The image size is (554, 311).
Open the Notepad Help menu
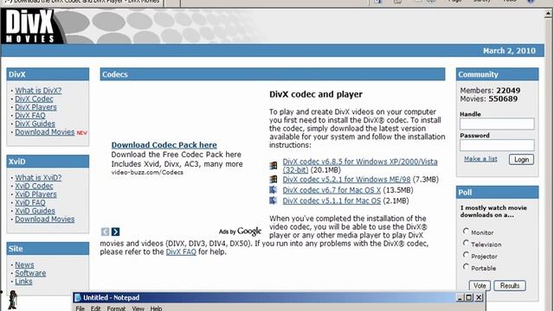click(x=156, y=308)
